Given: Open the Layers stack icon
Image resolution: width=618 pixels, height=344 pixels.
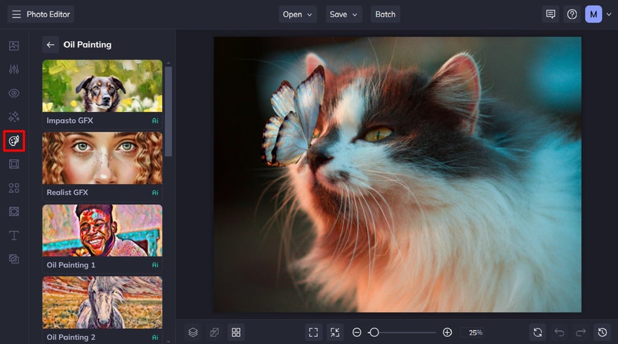Looking at the screenshot, I should (192, 333).
